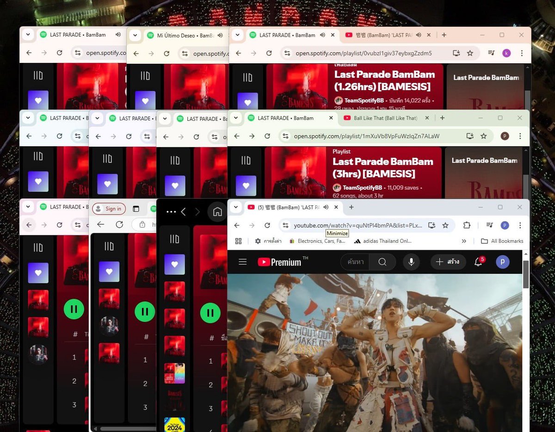This screenshot has height=432, width=555.
Task: Click youtube.com/watch address bar URL
Action: 358,225
